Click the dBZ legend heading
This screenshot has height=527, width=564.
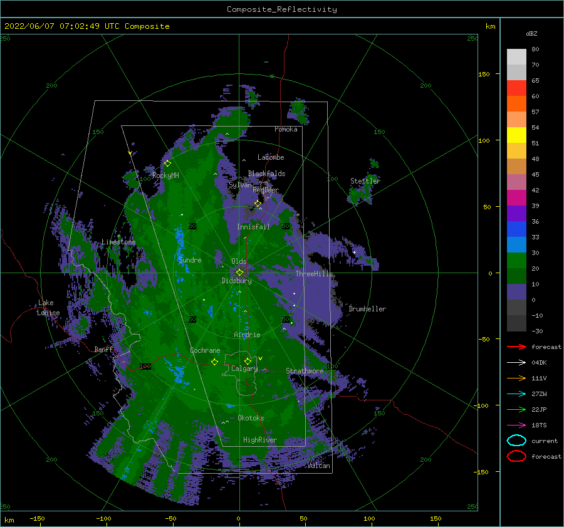click(x=531, y=33)
